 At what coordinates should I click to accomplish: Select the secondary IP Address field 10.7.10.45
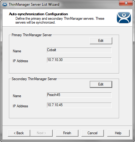79,105
